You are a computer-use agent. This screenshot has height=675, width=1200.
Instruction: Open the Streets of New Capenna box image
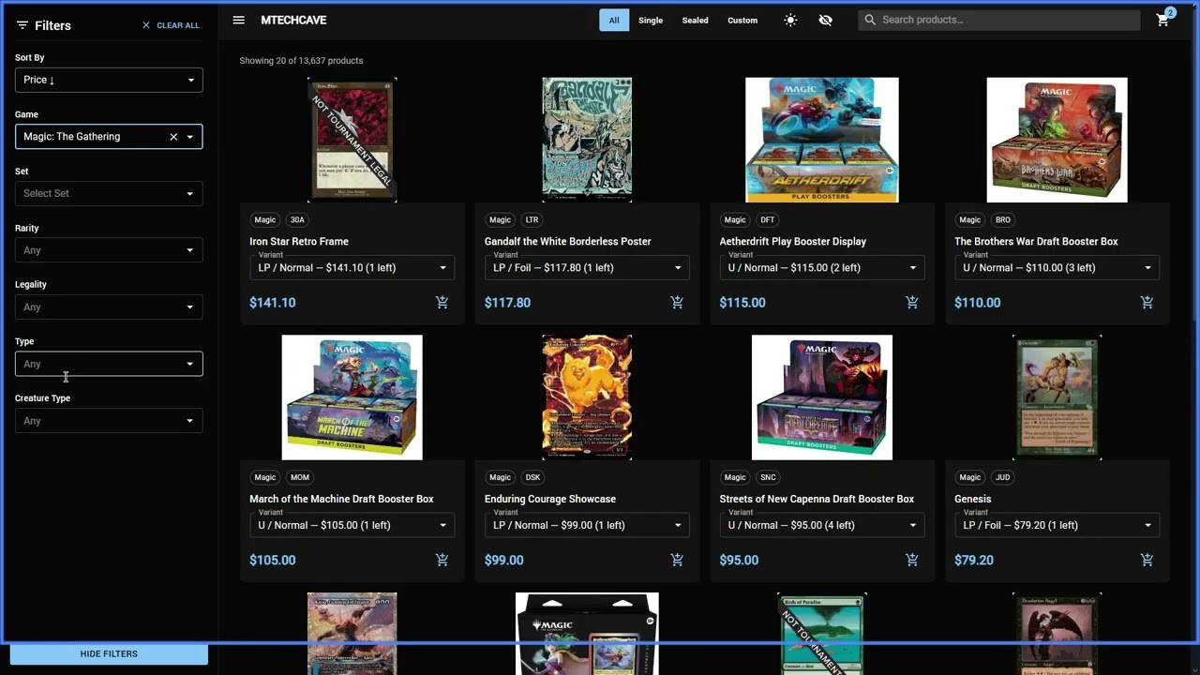pyautogui.click(x=822, y=397)
